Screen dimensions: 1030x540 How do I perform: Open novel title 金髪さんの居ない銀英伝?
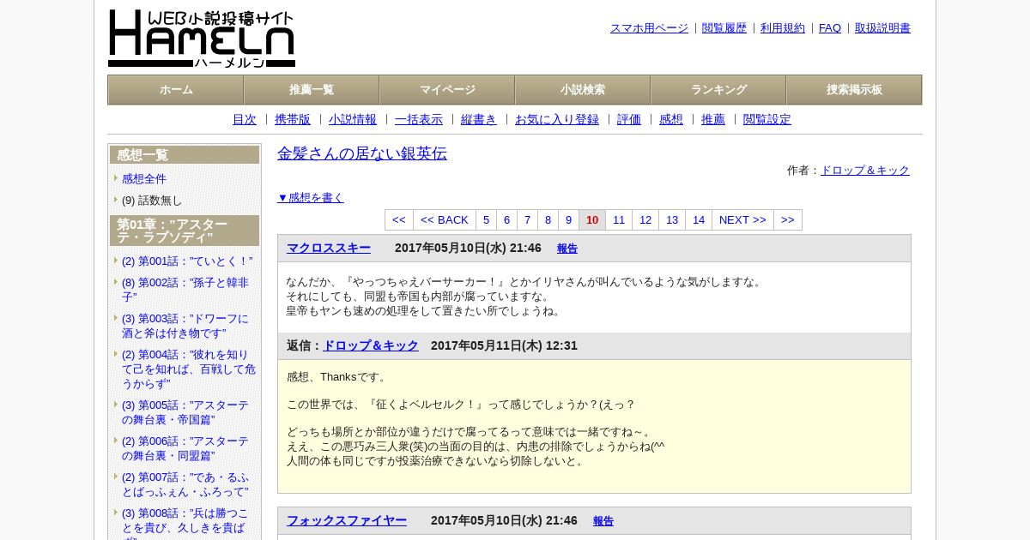pos(362,153)
